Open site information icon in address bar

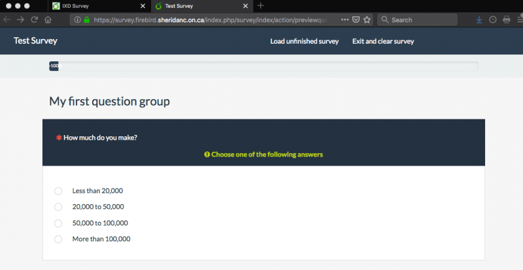pos(77,20)
